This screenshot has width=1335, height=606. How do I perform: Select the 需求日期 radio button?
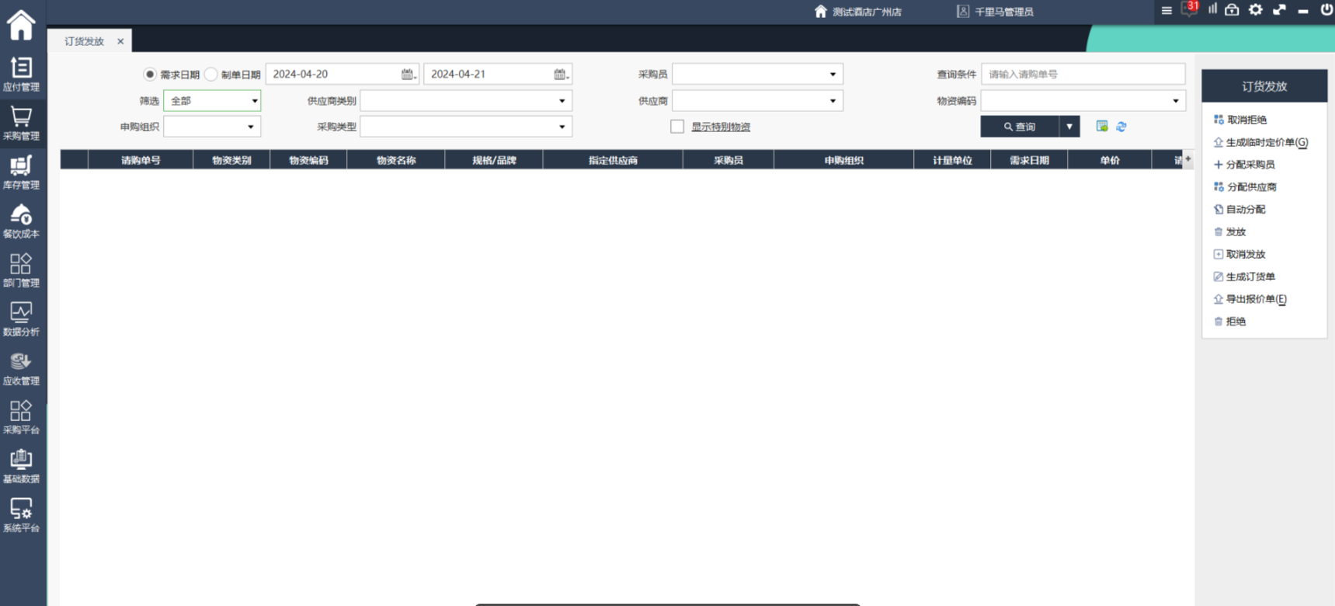[150, 75]
